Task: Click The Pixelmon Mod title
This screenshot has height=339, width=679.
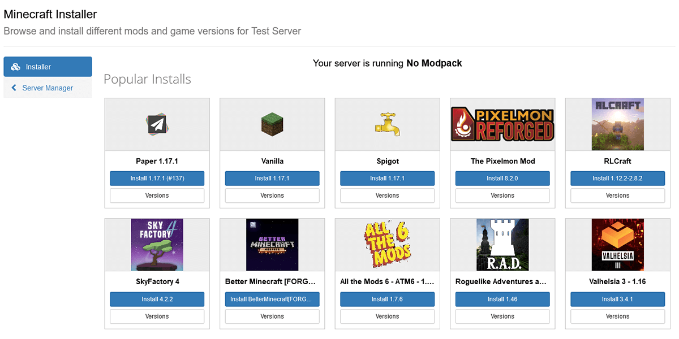Action: (502, 161)
